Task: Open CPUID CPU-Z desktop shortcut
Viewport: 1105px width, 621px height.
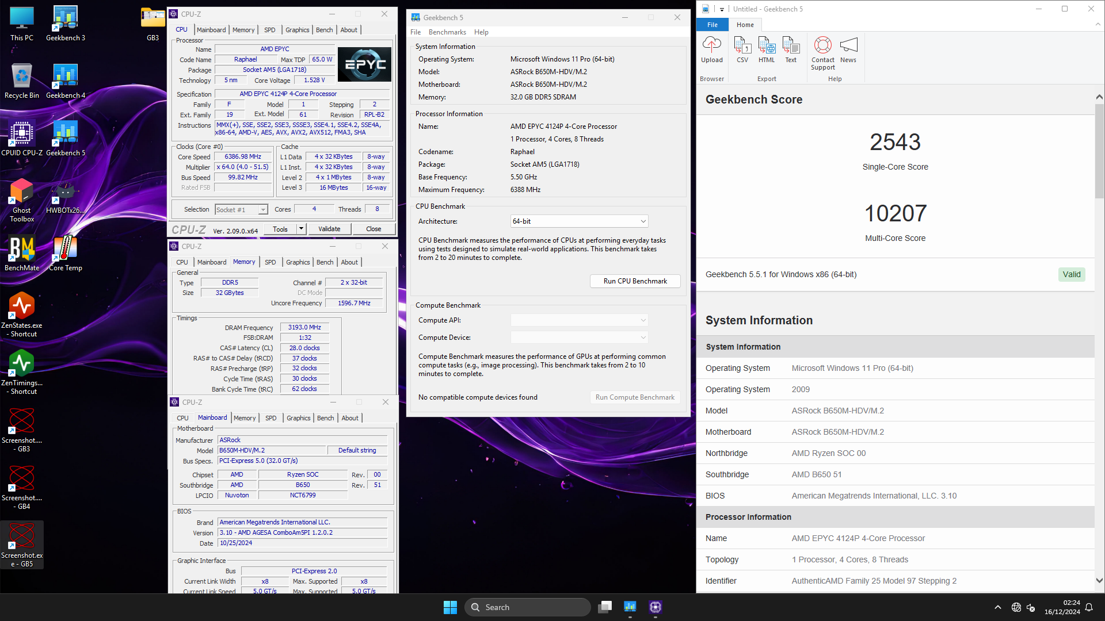Action: point(22,139)
